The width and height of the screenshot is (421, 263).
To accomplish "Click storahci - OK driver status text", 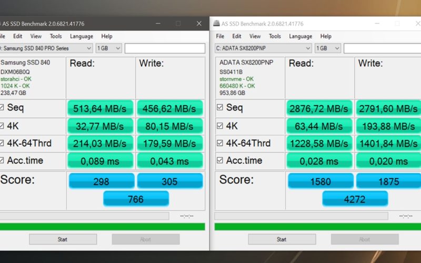I will [x=16, y=79].
